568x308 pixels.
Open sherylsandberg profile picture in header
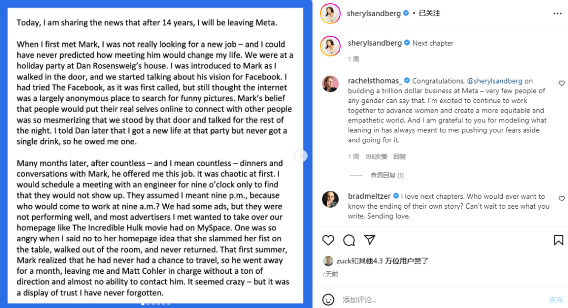coord(330,13)
